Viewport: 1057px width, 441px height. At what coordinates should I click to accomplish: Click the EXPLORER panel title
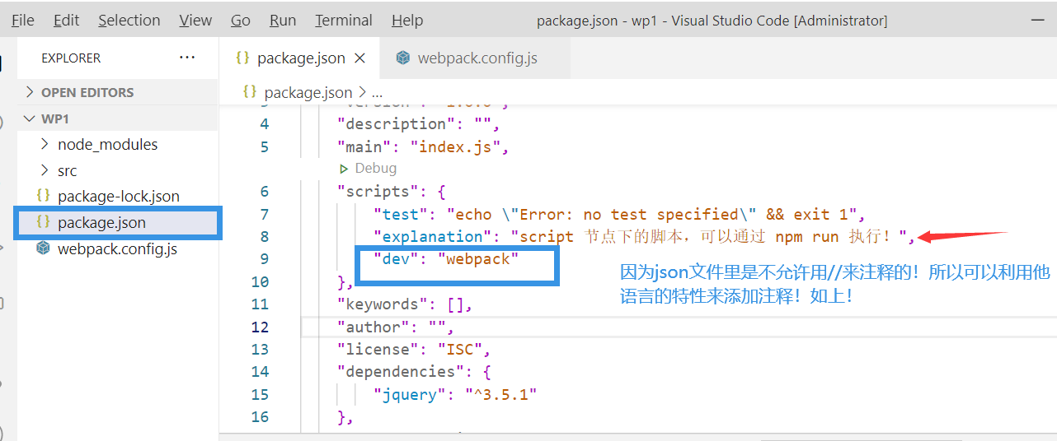(71, 58)
